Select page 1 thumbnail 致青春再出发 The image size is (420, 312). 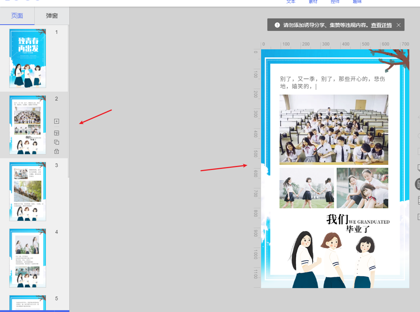click(x=28, y=58)
